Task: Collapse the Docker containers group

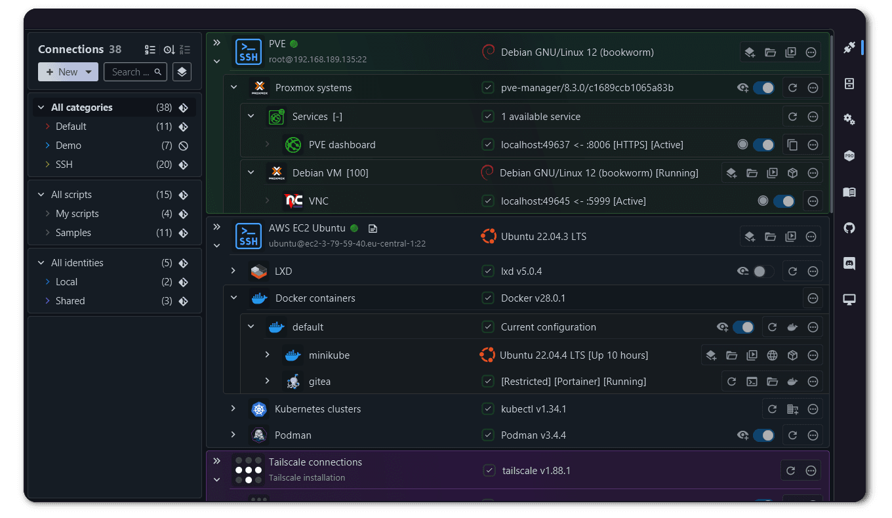Action: [233, 298]
